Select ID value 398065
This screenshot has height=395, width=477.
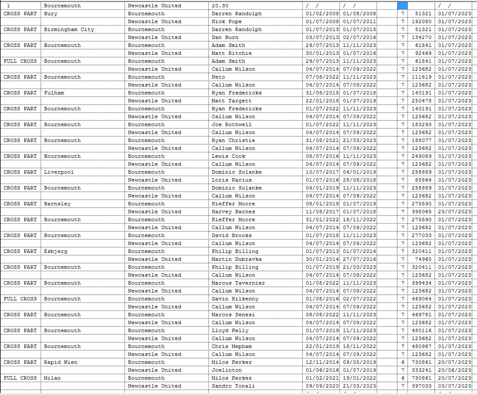421,212
